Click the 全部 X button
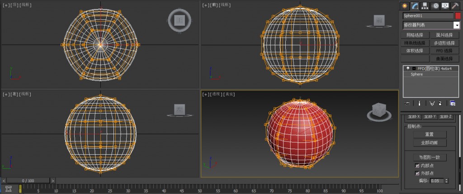Image resolution: width=463 pixels, height=194 pixels. tap(414, 116)
